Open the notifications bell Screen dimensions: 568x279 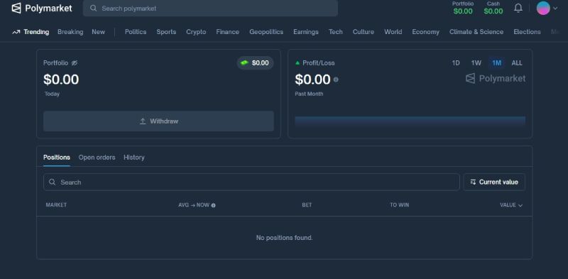tap(518, 8)
